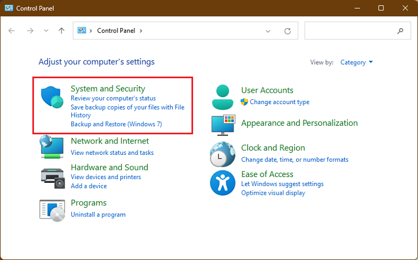Open Backup and Restore (Windows 7)
Screen dimensions: 418x260
pos(116,124)
